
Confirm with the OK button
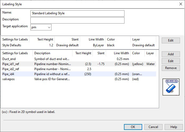click(133, 127)
